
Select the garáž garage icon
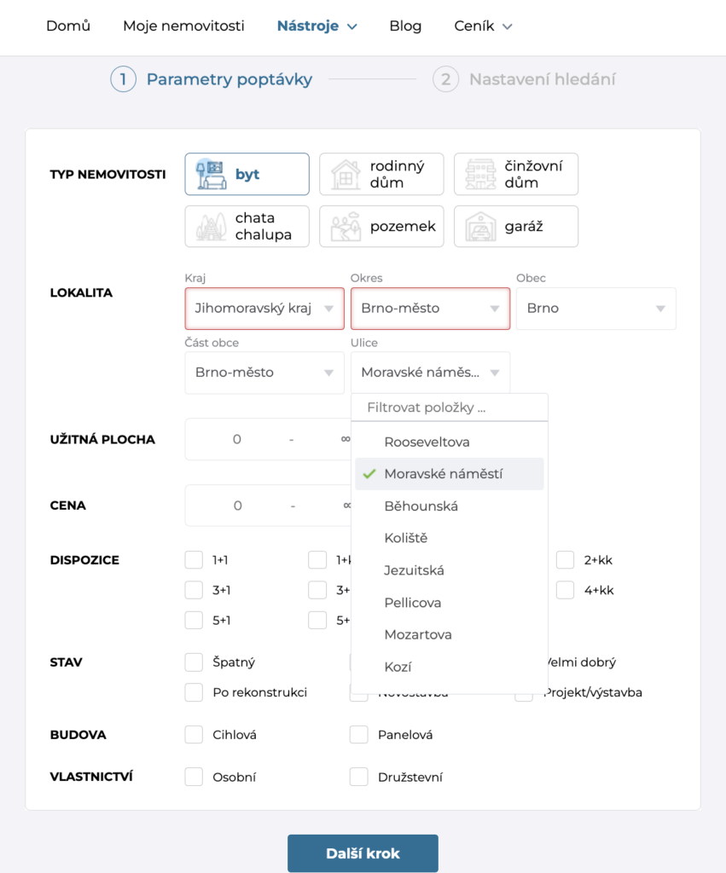pos(480,227)
